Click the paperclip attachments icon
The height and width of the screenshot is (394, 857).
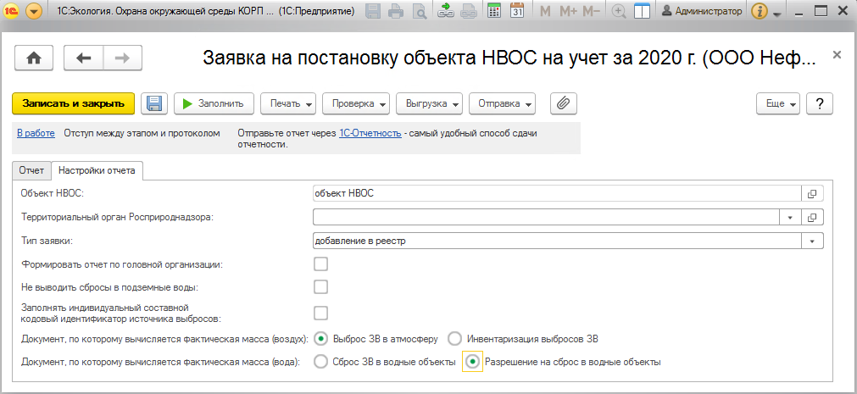tap(564, 103)
